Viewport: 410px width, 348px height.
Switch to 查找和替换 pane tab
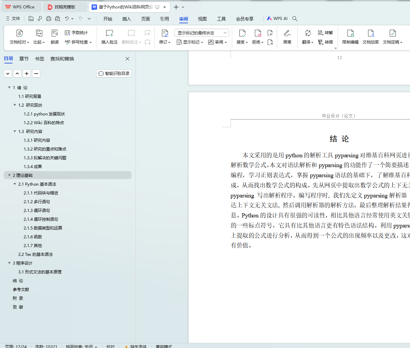pos(62,59)
